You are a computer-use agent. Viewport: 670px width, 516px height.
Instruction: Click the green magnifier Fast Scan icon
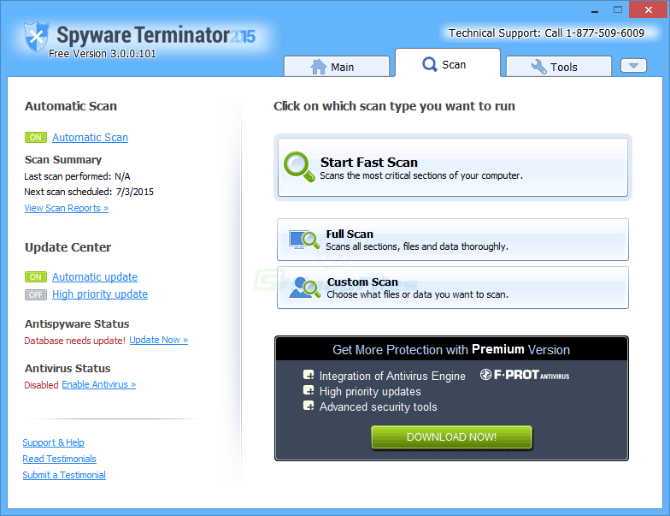point(299,166)
